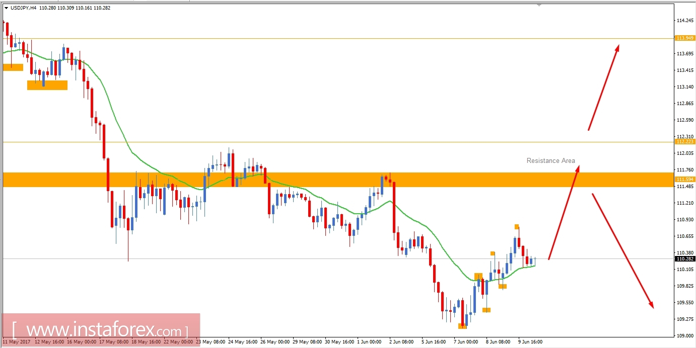Click the small orange support box near 109.275
Screen dimensions: 696x348
pos(462,326)
